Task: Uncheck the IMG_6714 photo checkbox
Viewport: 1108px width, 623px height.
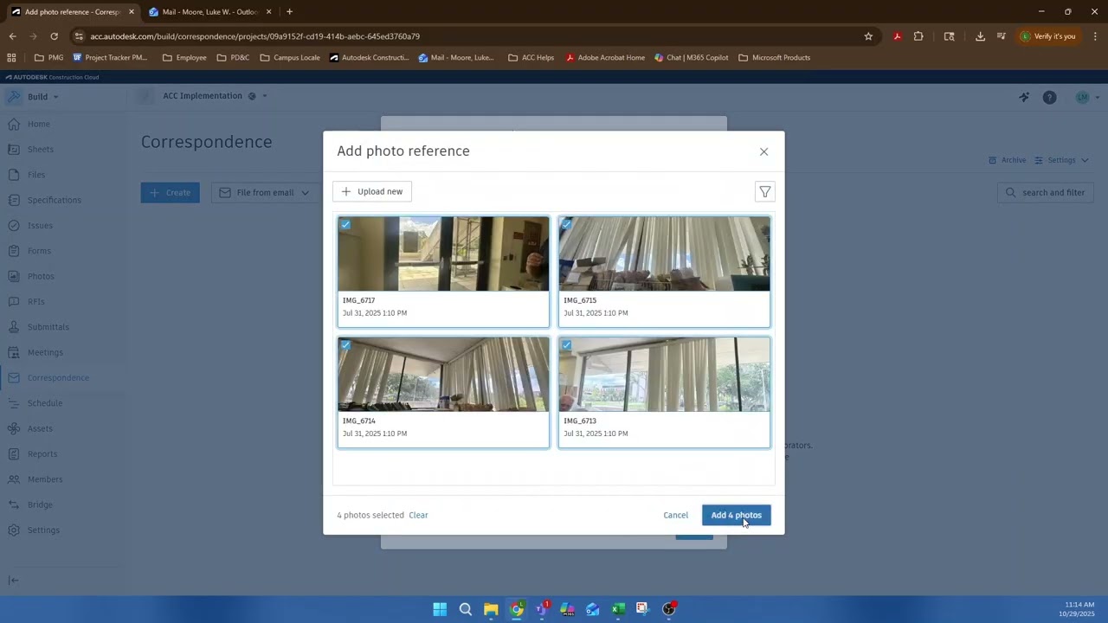Action: click(345, 345)
